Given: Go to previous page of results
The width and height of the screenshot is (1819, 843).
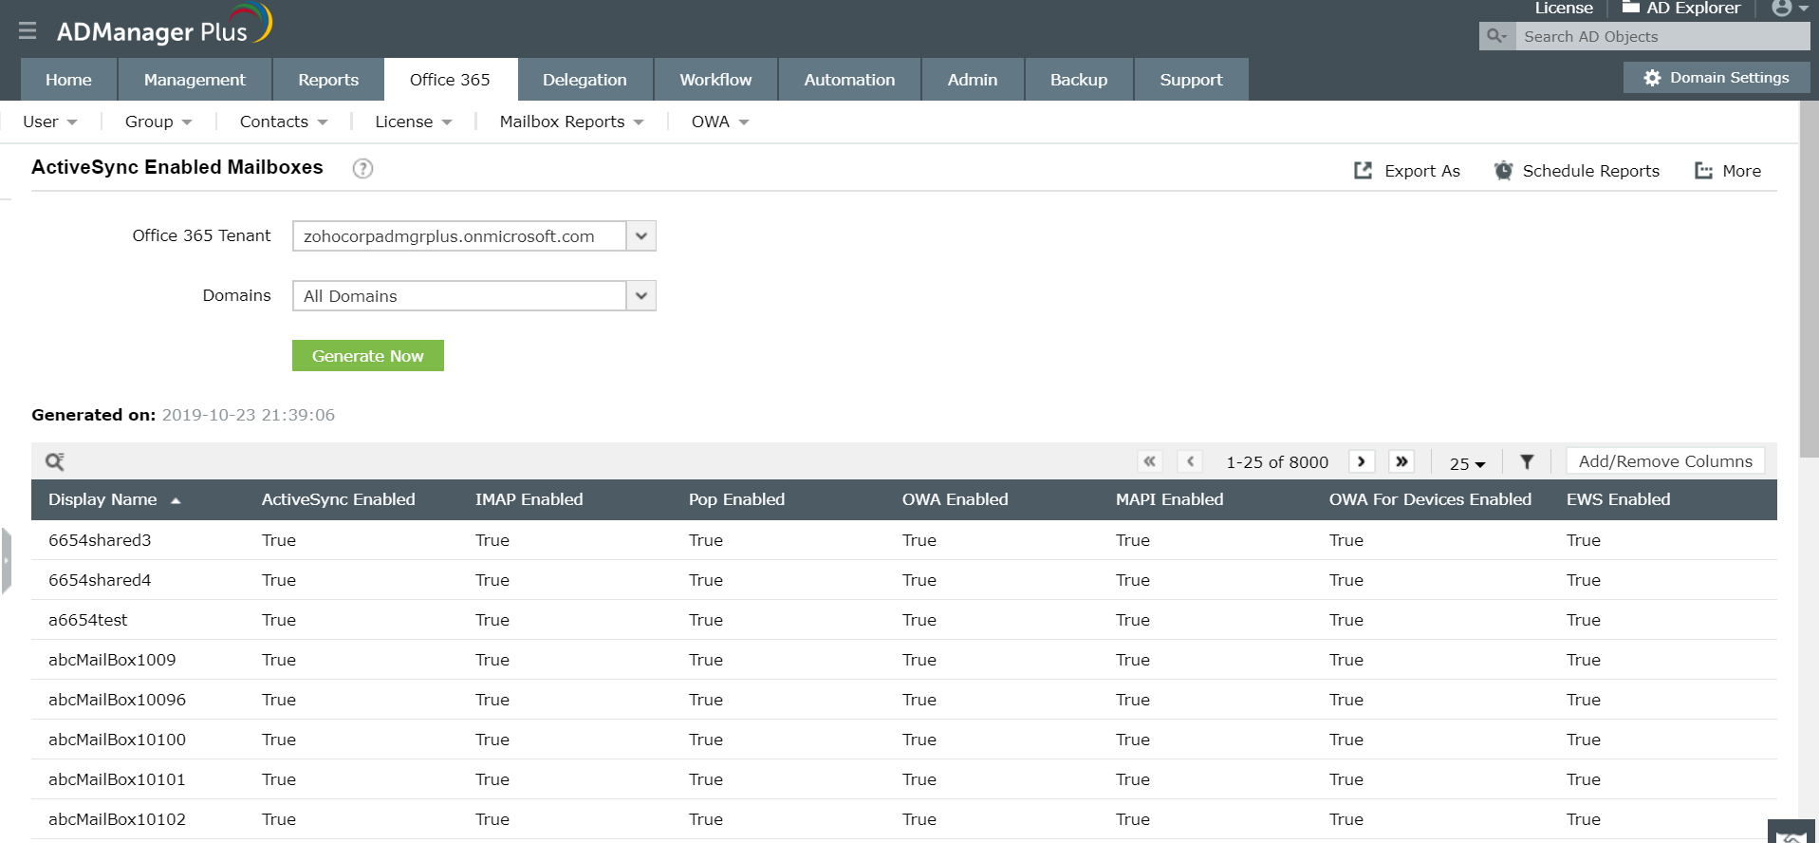Looking at the screenshot, I should point(1190,461).
